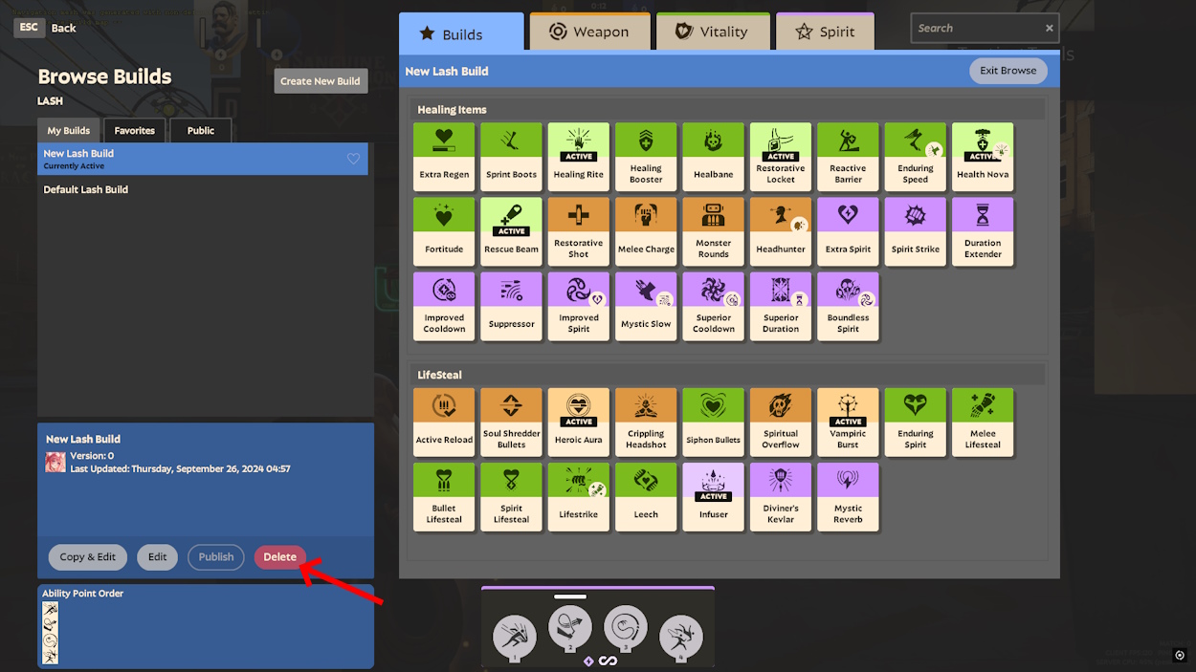Screen dimensions: 1196x672
Task: Select Default Lash Build from list
Action: tap(86, 189)
